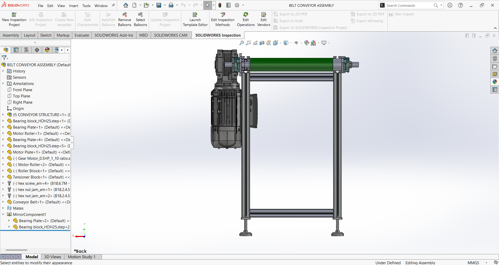This screenshot has width=499, height=265.
Task: Open the feature tree filter dropdown
Action: [5, 58]
